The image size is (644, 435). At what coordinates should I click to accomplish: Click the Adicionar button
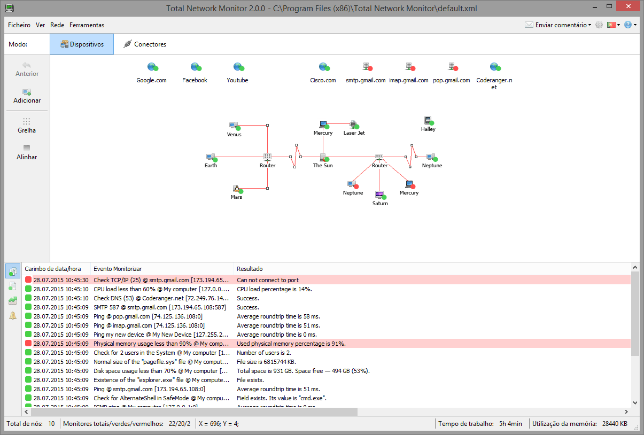[x=27, y=96]
